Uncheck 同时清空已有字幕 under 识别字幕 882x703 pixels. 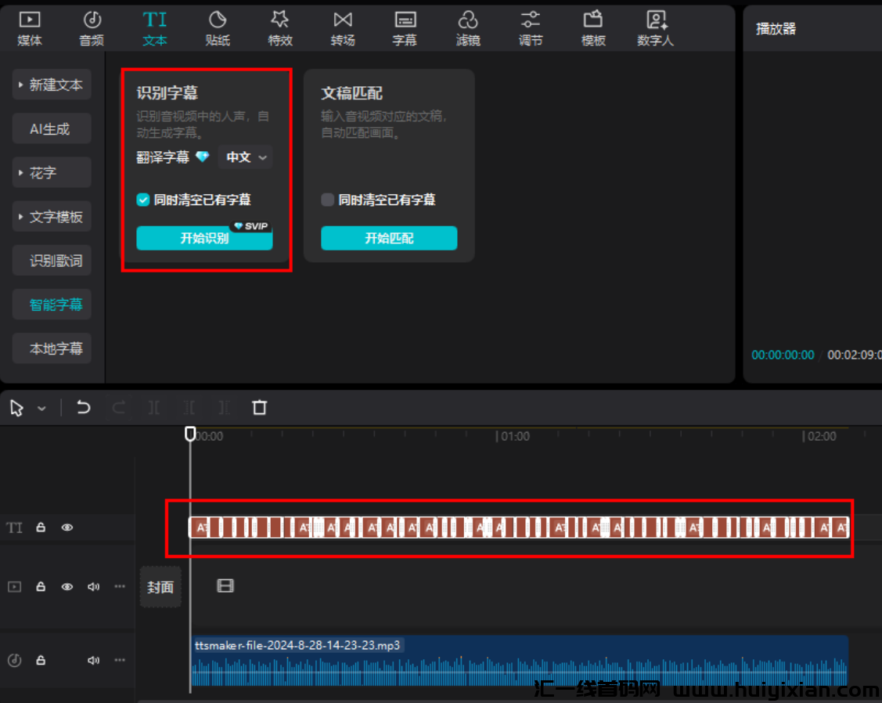pyautogui.click(x=143, y=200)
